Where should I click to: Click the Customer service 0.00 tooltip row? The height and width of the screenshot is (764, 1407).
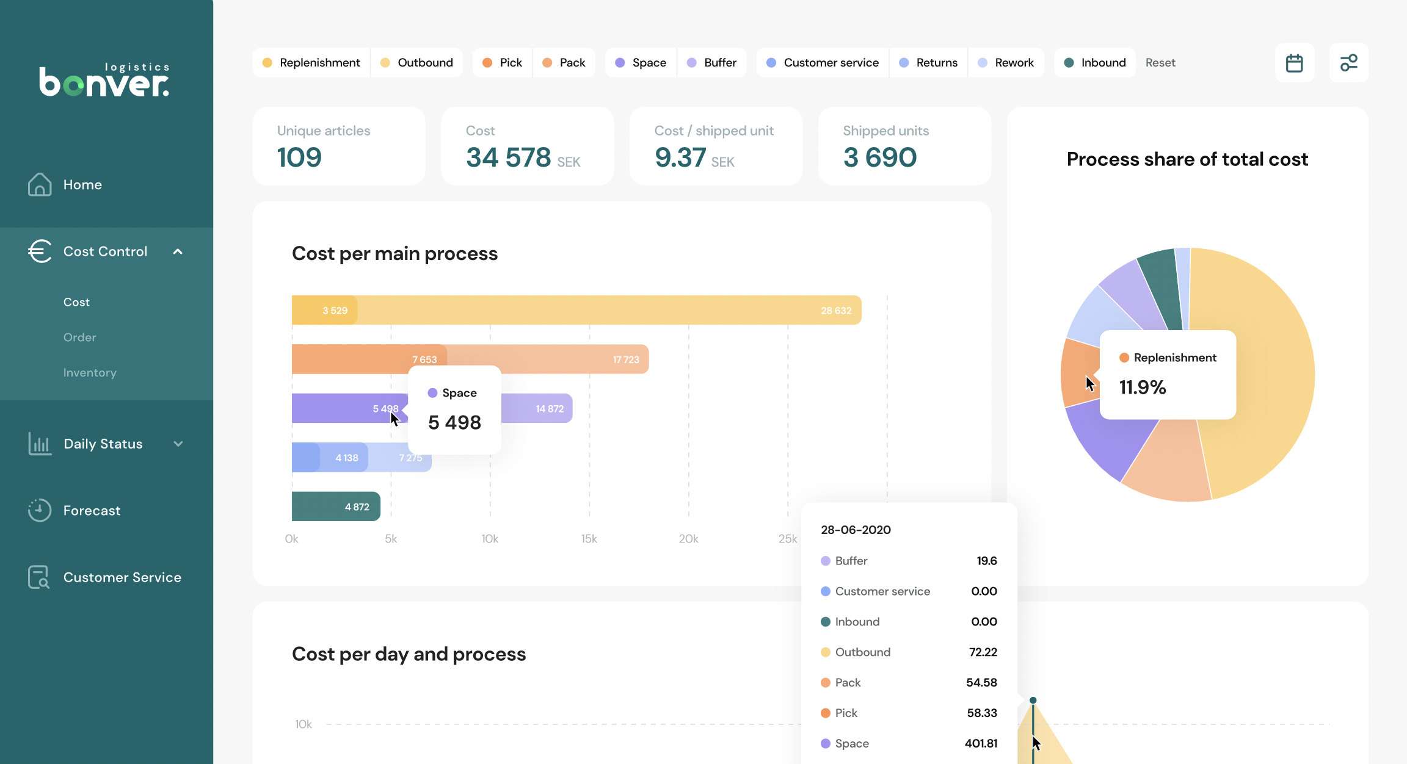click(x=909, y=591)
